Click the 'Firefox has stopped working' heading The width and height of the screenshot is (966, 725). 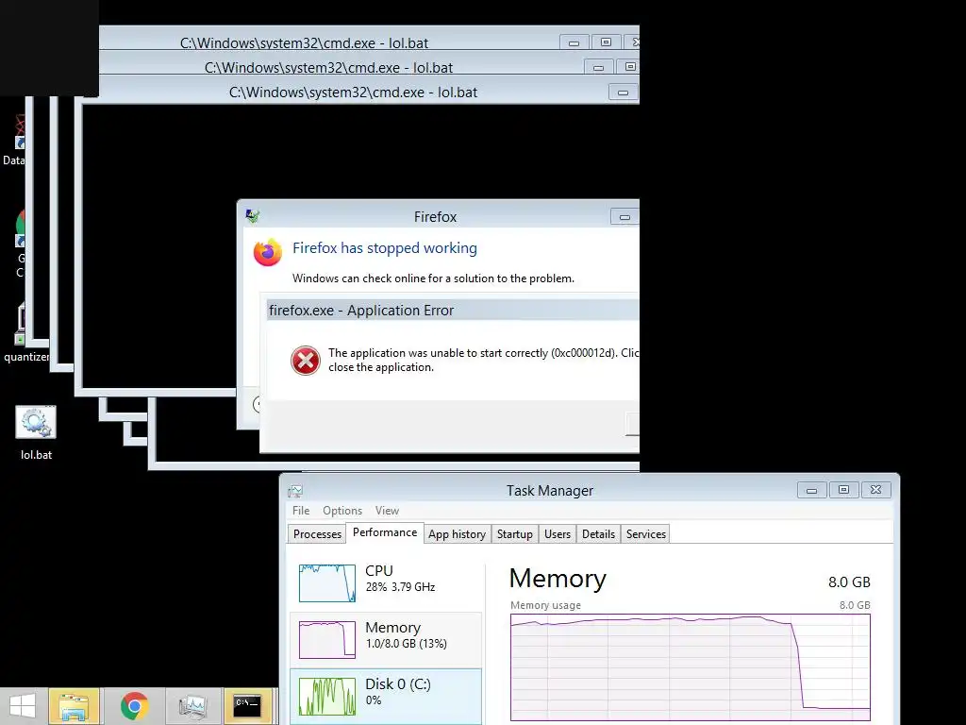click(385, 248)
